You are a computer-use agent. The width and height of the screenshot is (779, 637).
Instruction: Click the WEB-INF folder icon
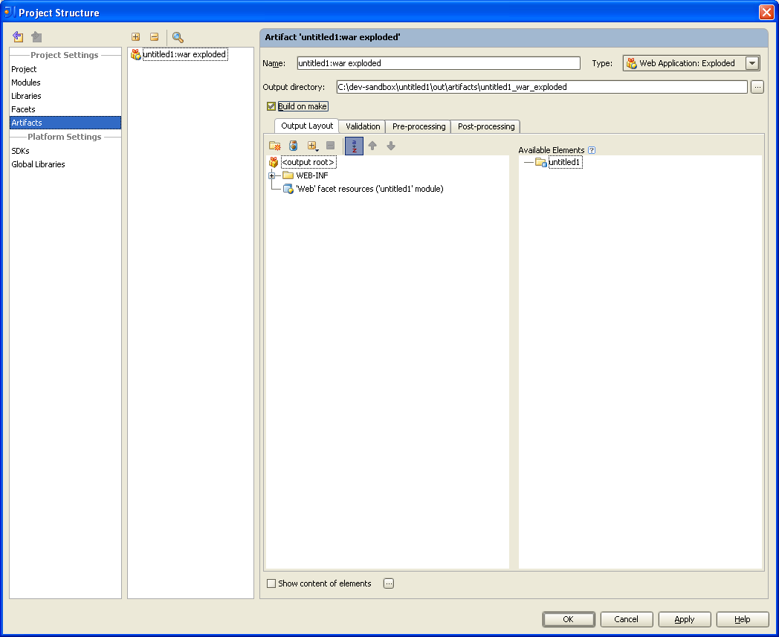click(x=288, y=175)
